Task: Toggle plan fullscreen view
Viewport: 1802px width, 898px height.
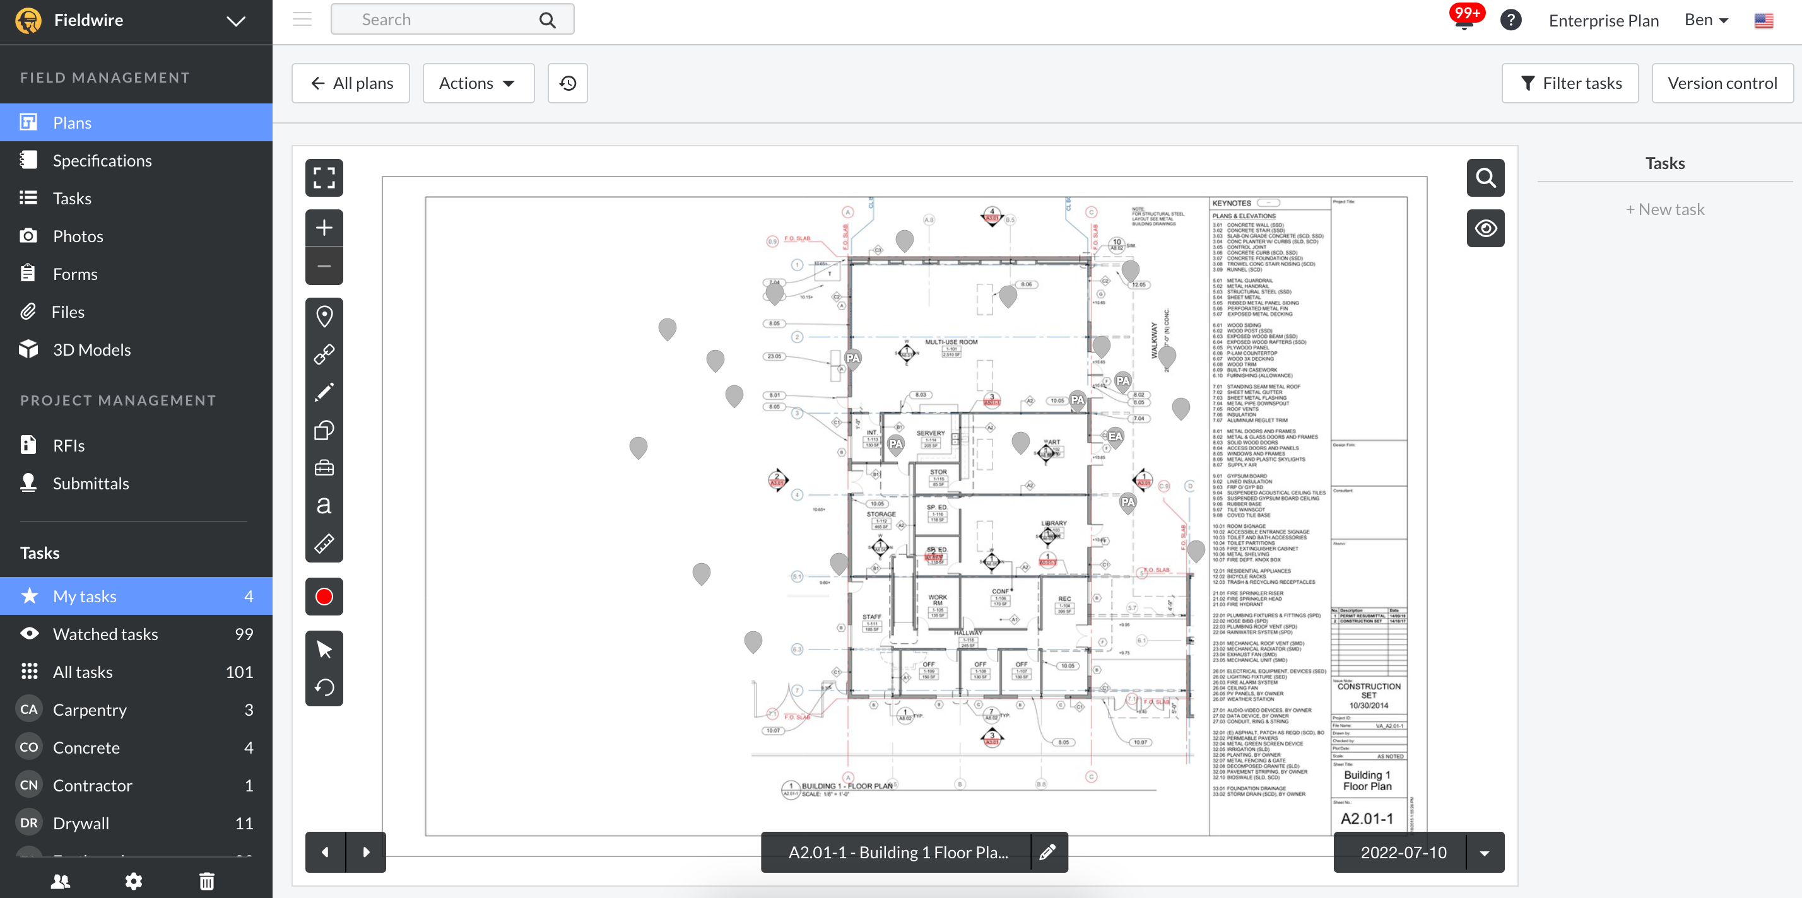Action: pos(324,178)
